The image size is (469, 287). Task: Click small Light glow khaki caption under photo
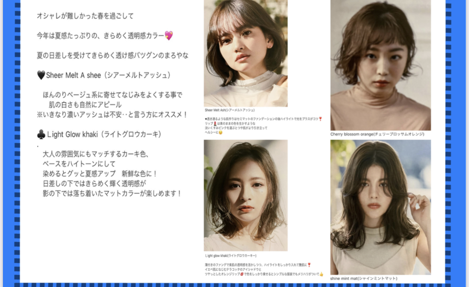[x=231, y=255]
